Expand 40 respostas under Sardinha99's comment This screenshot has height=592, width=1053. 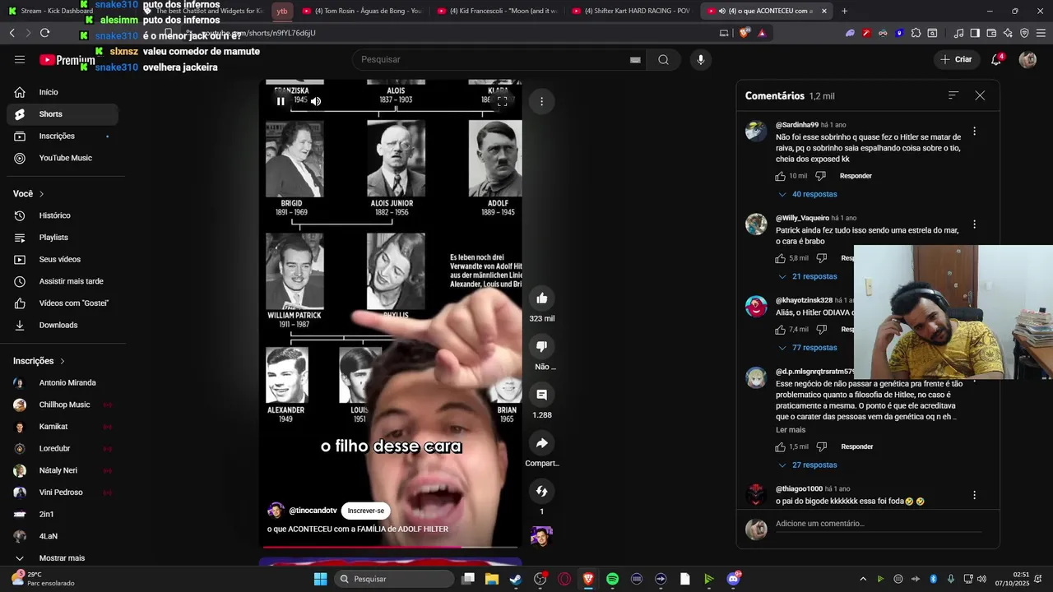(807, 194)
